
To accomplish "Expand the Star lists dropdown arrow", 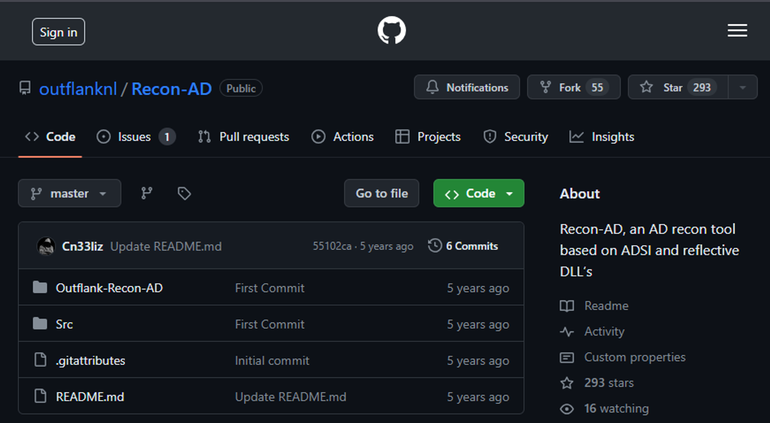I will (743, 87).
